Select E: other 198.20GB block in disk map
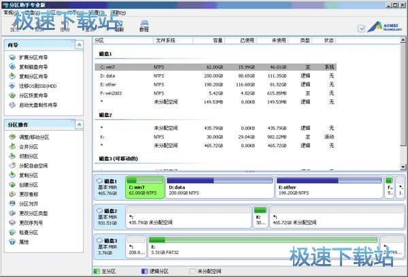 click(329, 187)
